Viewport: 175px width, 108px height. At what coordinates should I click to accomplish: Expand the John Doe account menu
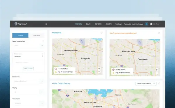(x=160, y=24)
